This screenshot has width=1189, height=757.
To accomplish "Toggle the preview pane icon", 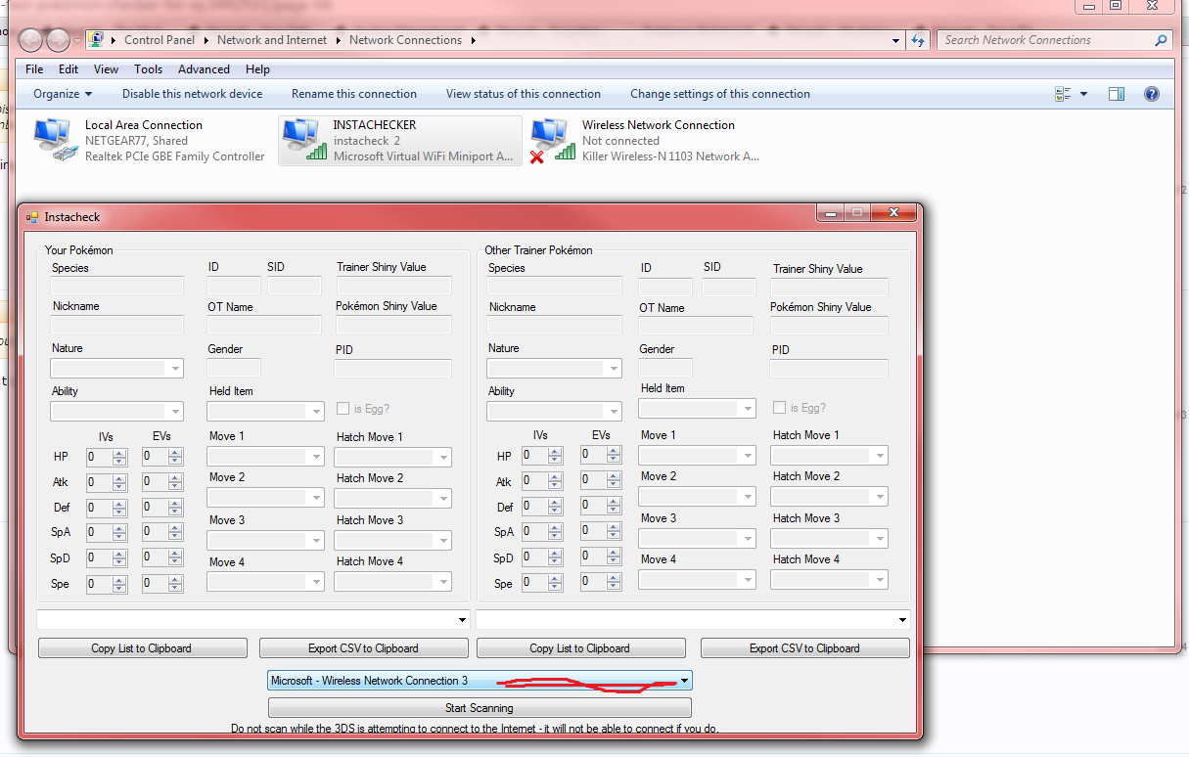I will click(x=1117, y=94).
